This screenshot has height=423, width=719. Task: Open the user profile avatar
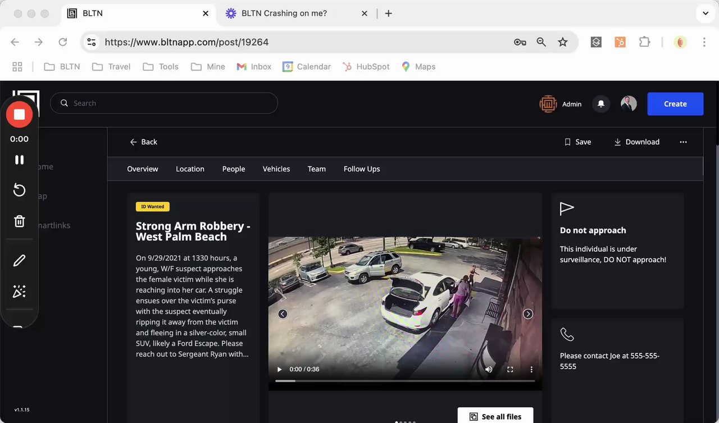(x=629, y=104)
